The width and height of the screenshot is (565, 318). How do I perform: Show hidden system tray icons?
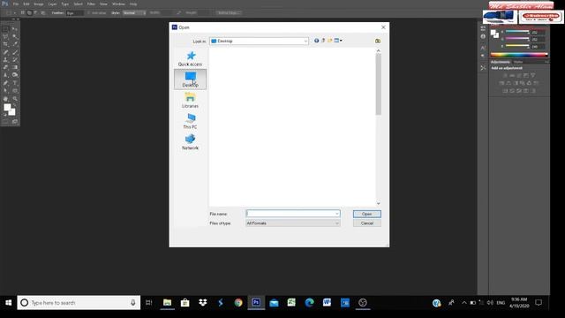[464, 303]
